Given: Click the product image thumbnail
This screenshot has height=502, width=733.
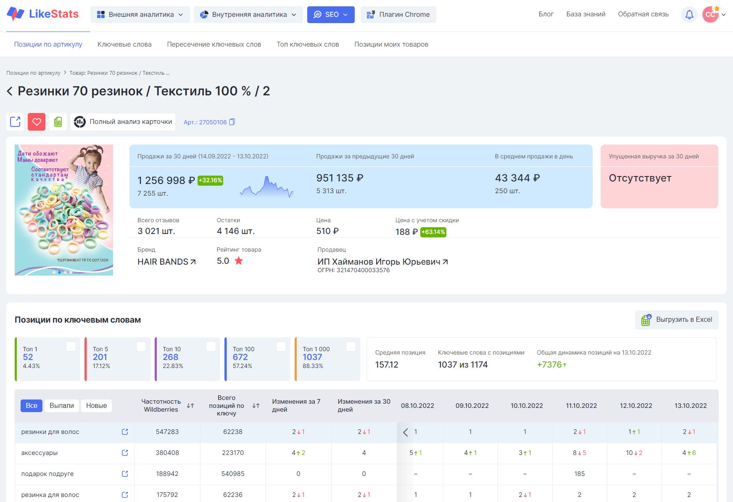Looking at the screenshot, I should 64,210.
